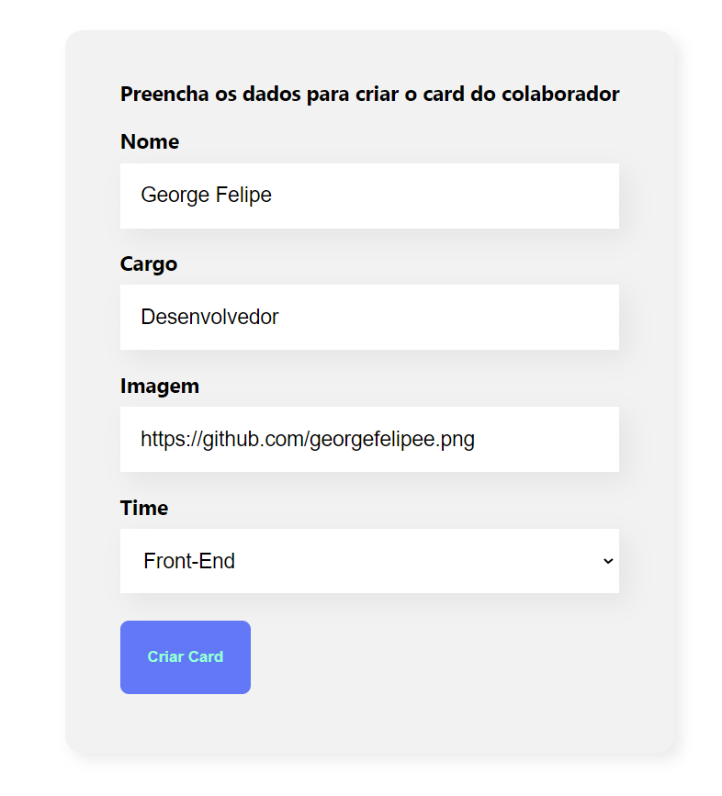This screenshot has height=796, width=722.
Task: Click the georgefelipee.png URL text
Action: (307, 439)
